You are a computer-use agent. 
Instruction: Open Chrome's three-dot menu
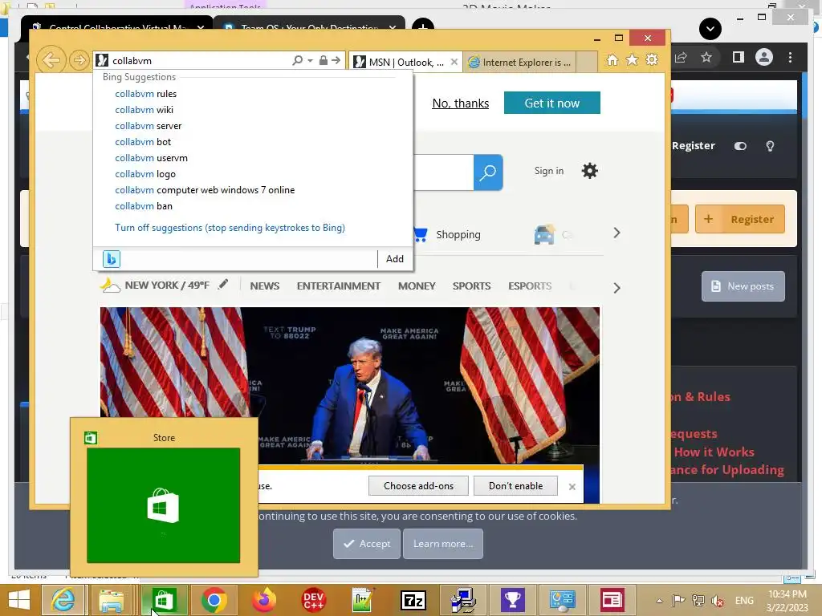[x=790, y=57]
